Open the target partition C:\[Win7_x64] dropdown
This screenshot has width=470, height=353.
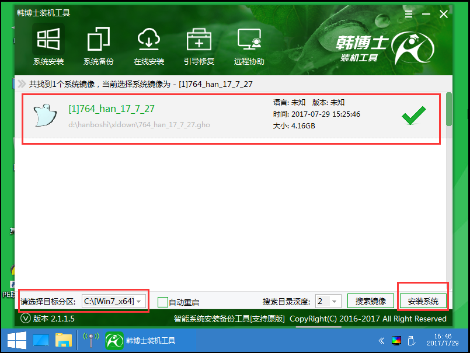(x=114, y=301)
